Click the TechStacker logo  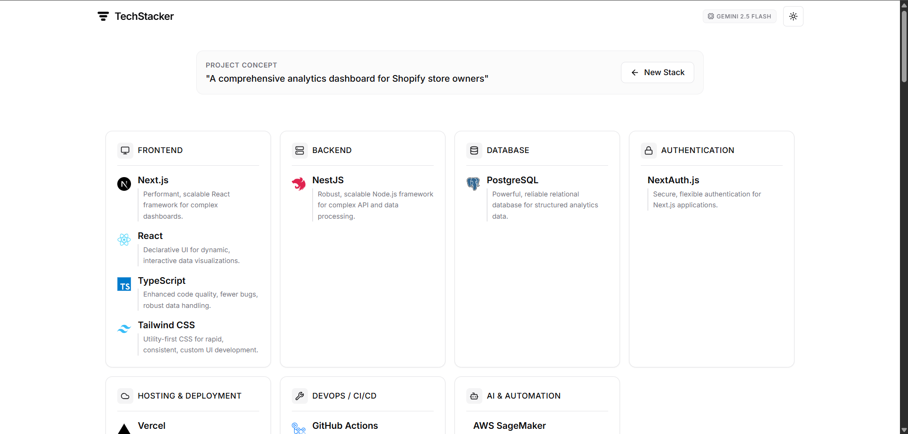coord(135,16)
